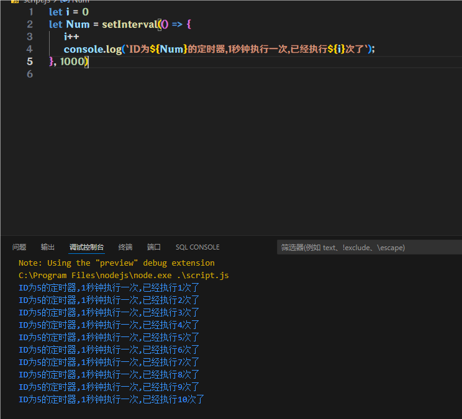Viewport: 462px width, 419px height.
Task: Select the 调试控制台 tab
Action: (87, 247)
